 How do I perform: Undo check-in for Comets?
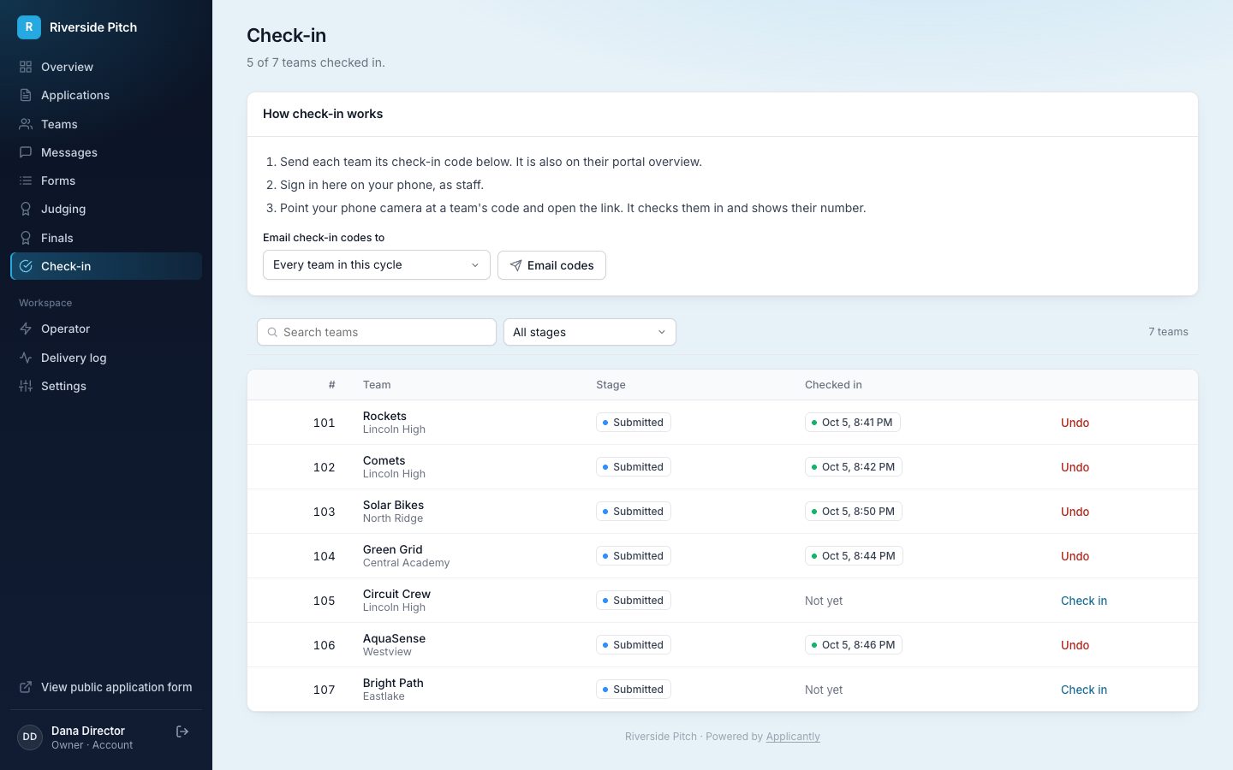point(1075,467)
